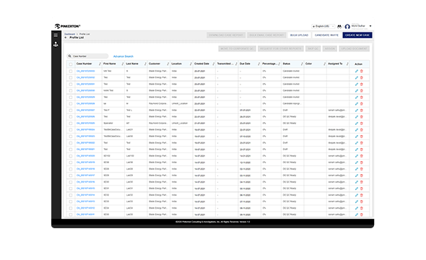Click the Candidate Invite button
The width and height of the screenshot is (426, 260).
(326, 35)
